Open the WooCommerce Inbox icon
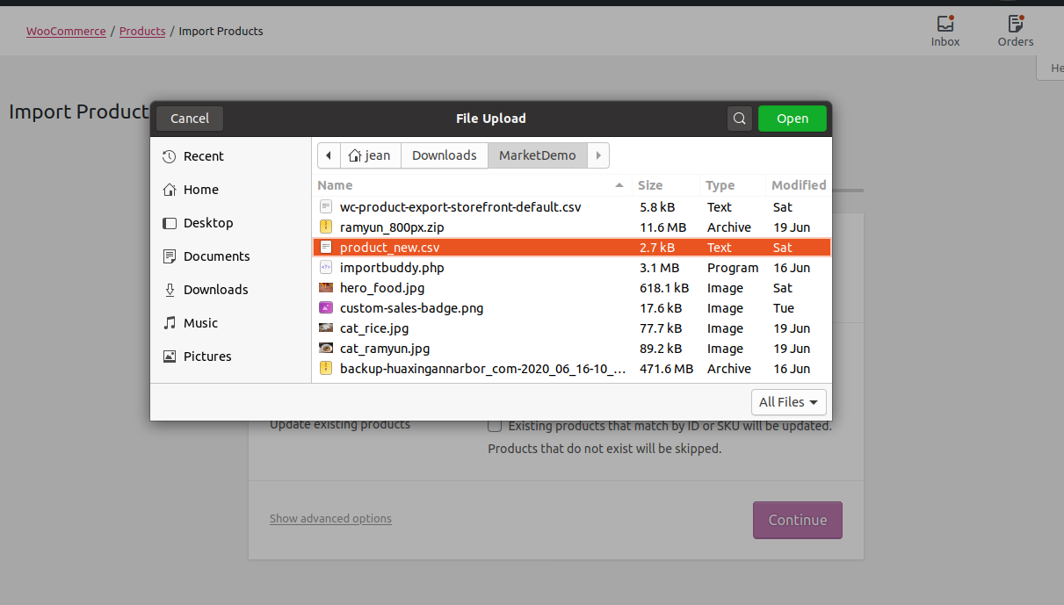Image resolution: width=1064 pixels, height=605 pixels. click(x=945, y=24)
